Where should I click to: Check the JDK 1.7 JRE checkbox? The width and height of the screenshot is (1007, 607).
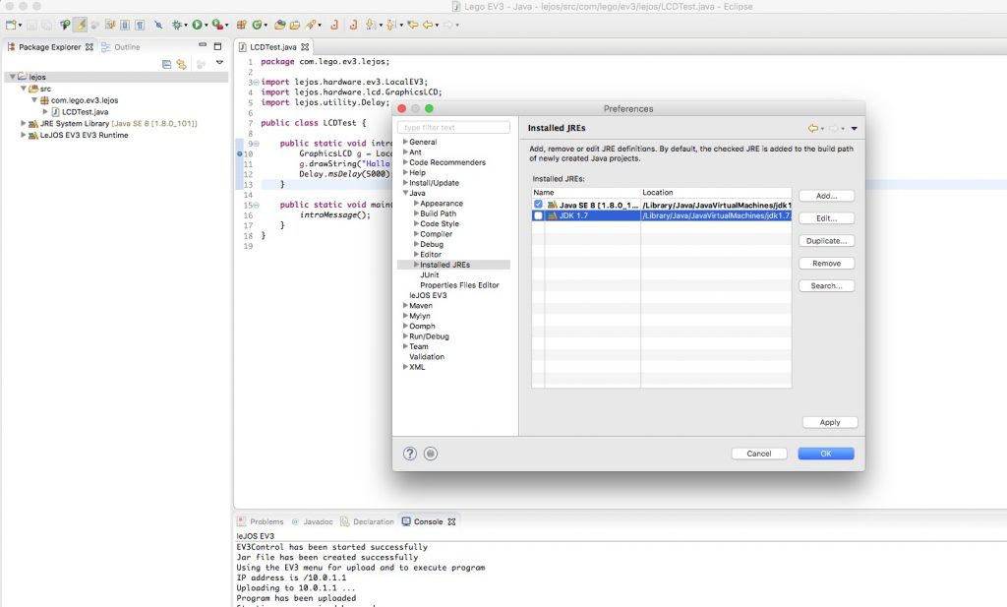tap(538, 215)
